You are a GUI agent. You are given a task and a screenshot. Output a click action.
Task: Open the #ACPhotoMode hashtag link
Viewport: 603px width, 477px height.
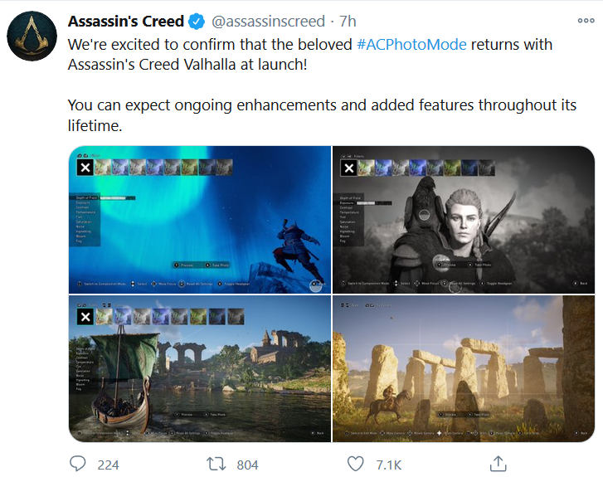(x=411, y=45)
